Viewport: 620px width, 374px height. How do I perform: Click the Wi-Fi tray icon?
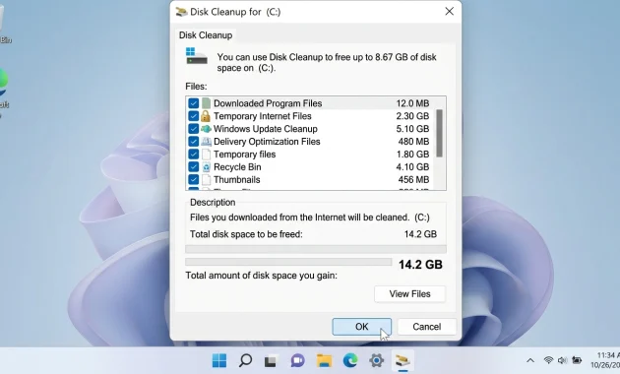pyautogui.click(x=548, y=360)
